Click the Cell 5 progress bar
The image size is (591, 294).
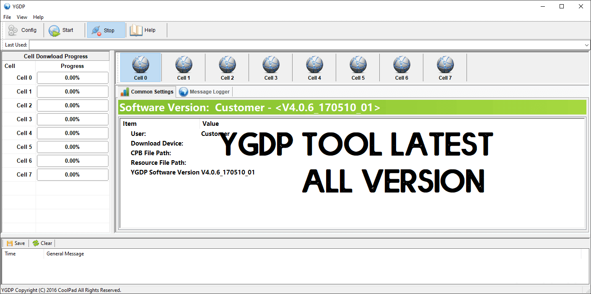[73, 147]
